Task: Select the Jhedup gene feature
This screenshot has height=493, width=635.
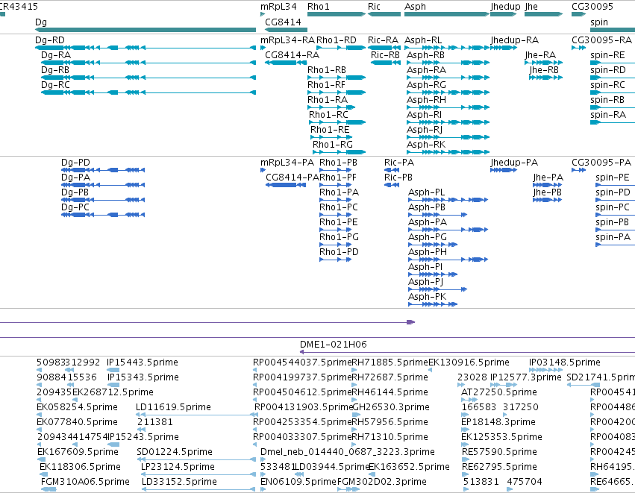Action: [x=504, y=14]
